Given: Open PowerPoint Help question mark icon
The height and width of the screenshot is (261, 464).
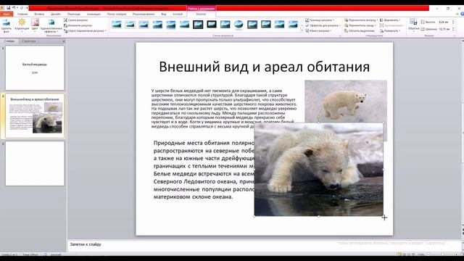Looking at the screenshot, I should point(463,14).
